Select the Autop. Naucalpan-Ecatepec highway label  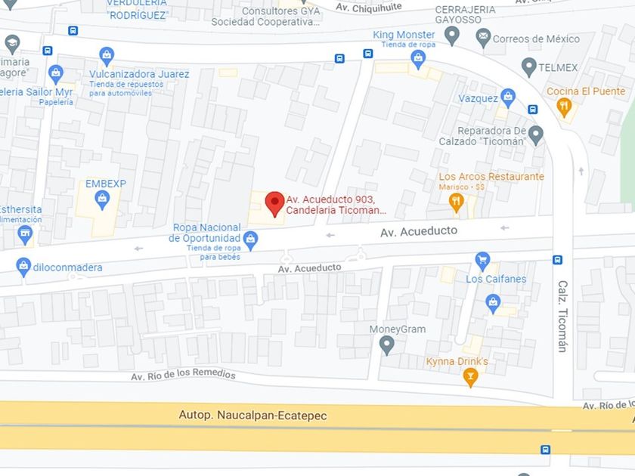(252, 416)
